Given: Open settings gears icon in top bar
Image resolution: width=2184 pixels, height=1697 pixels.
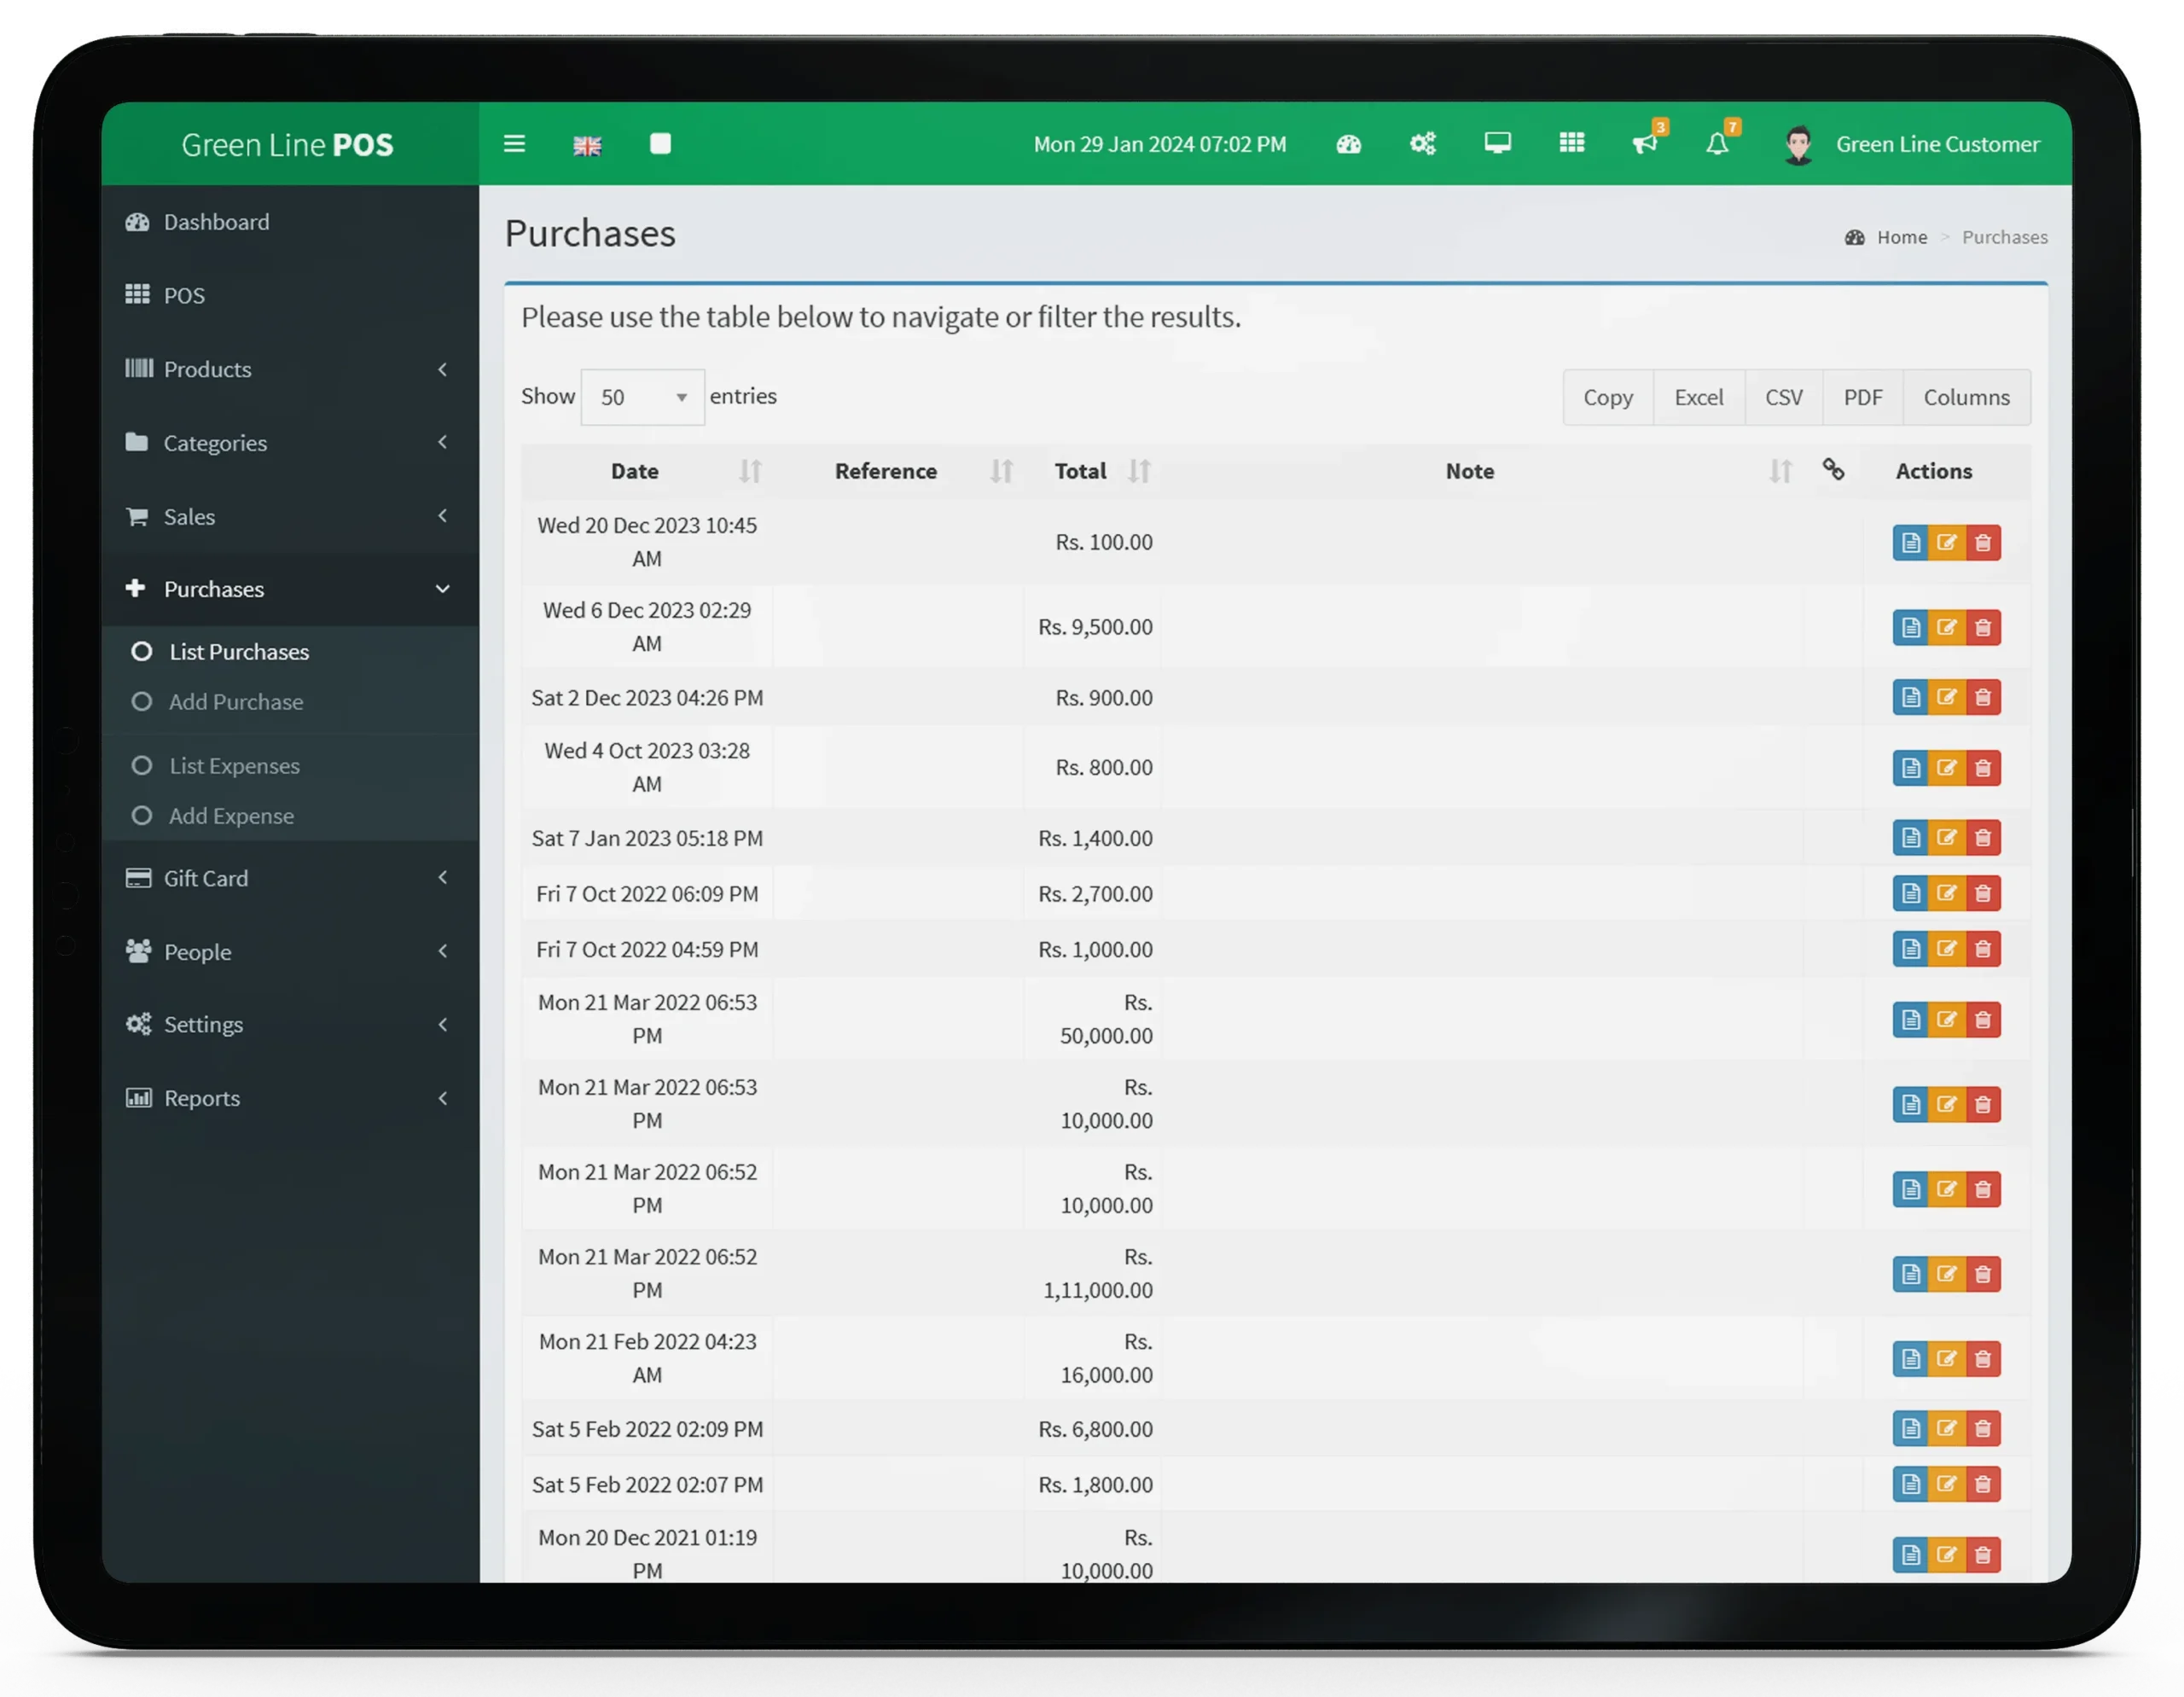Looking at the screenshot, I should [1422, 144].
